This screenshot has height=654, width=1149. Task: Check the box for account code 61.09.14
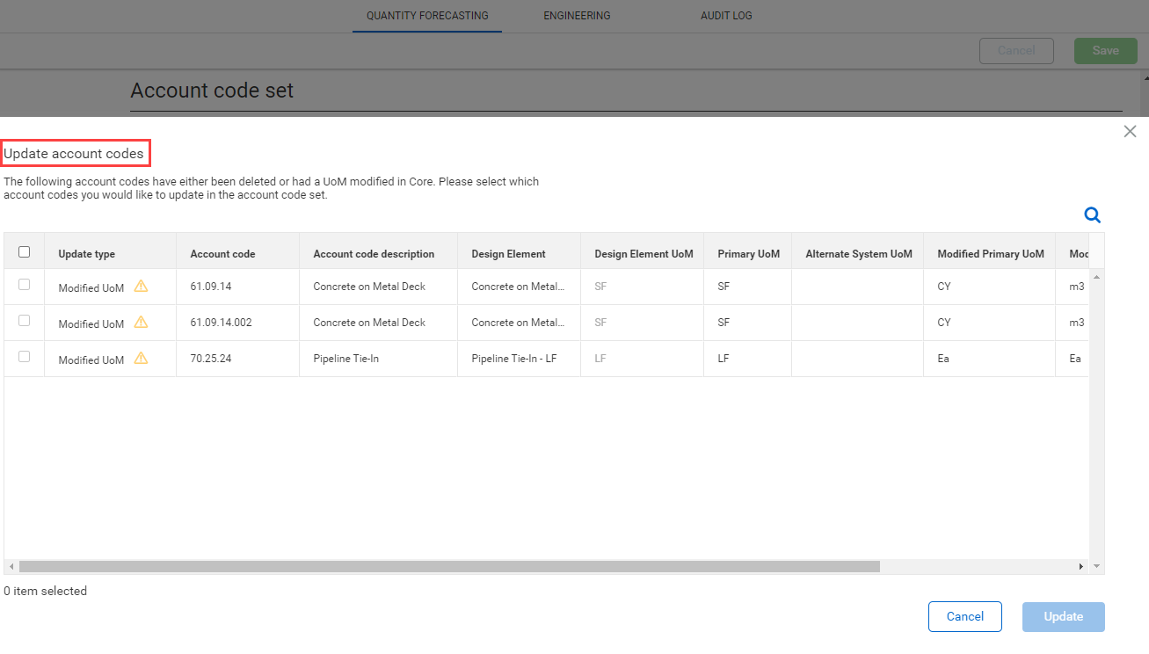[x=25, y=285]
